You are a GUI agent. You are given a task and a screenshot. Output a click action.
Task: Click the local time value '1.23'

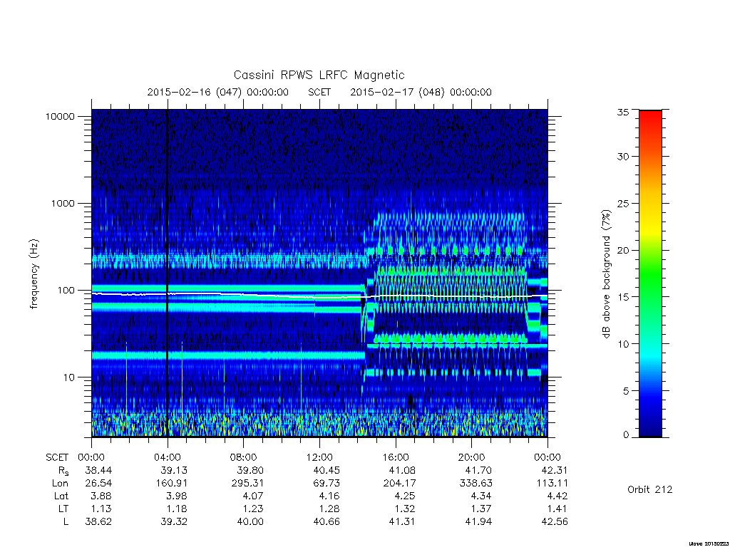click(x=253, y=509)
